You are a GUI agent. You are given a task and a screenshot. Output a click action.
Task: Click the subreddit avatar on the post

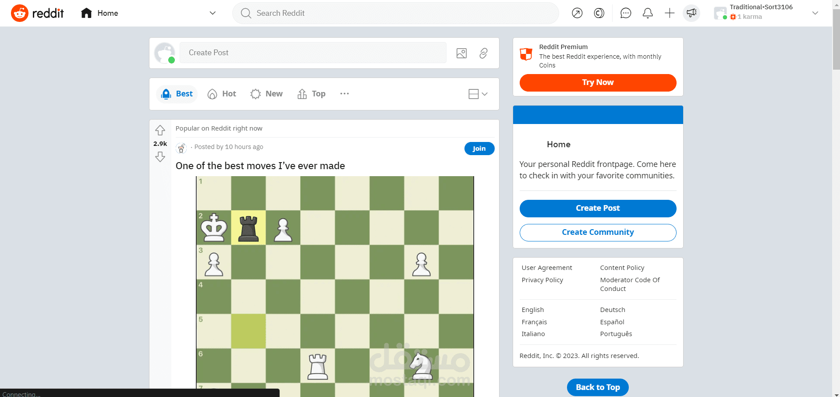click(x=181, y=148)
